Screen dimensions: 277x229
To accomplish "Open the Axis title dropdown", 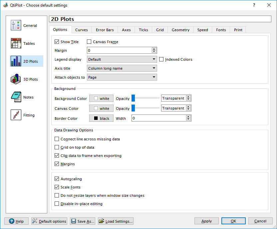I will 122,68.
